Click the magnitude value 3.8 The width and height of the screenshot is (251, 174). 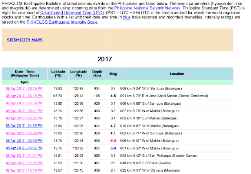point(113,156)
